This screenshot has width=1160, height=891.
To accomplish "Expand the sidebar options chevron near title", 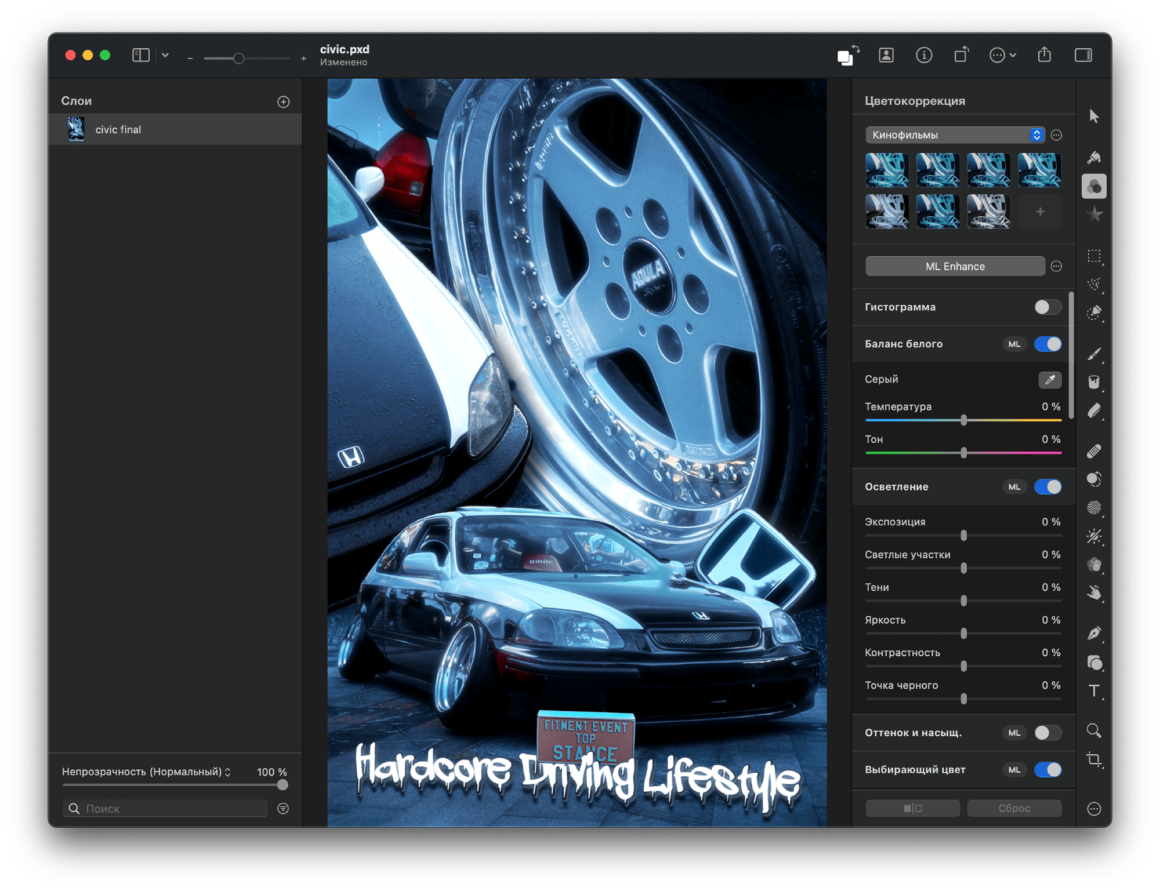I will tap(165, 55).
